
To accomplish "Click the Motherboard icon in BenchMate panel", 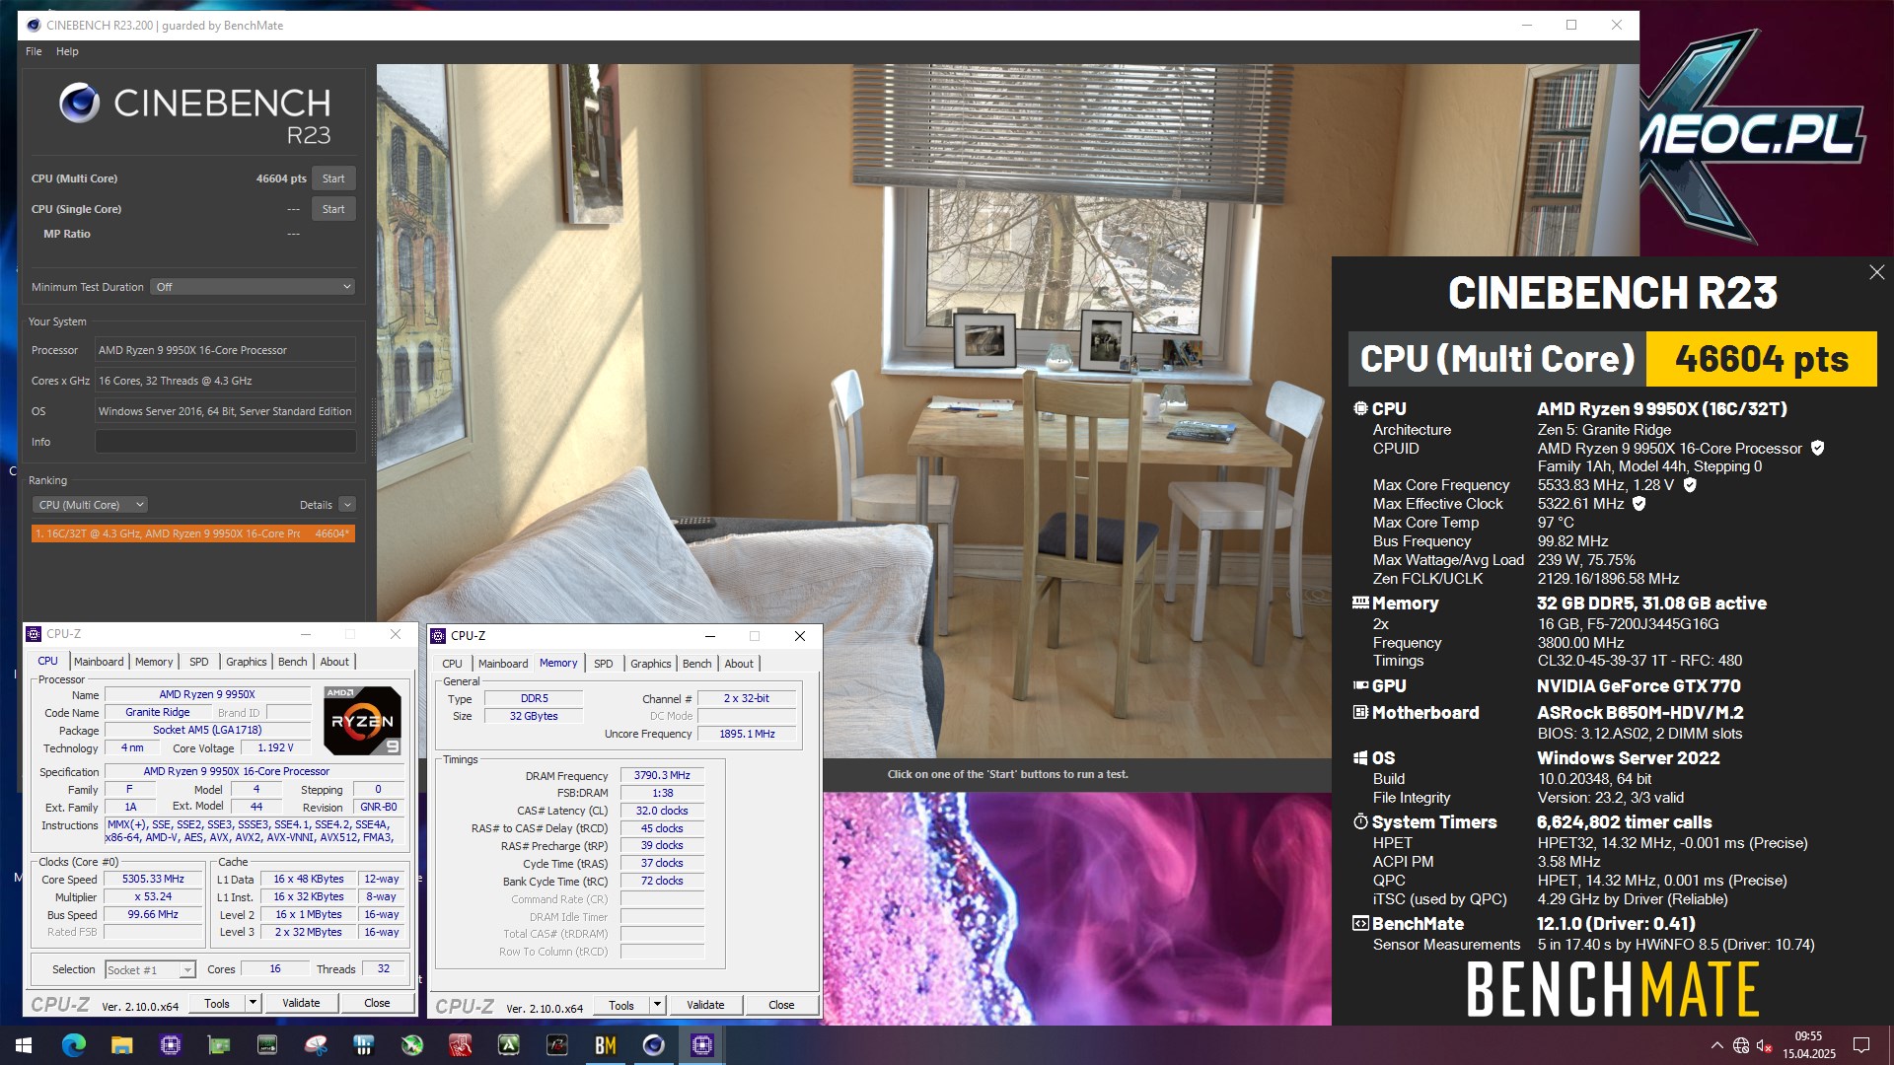I will [x=1360, y=712].
